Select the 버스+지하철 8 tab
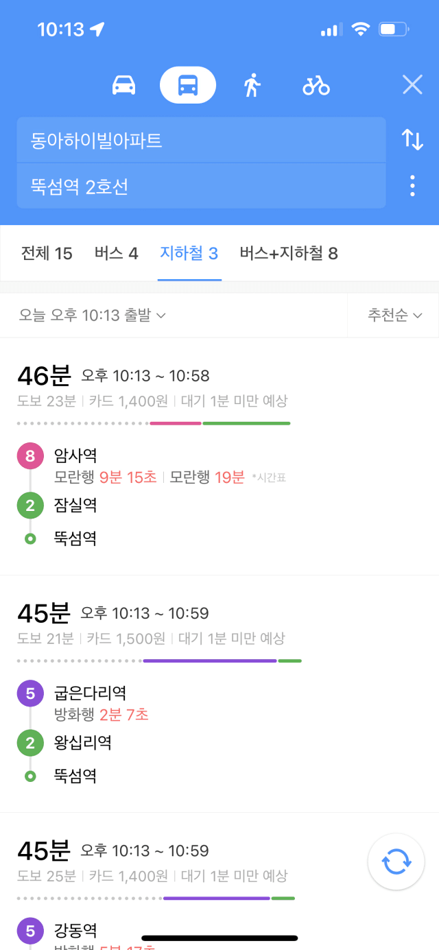439x950 pixels. [289, 254]
